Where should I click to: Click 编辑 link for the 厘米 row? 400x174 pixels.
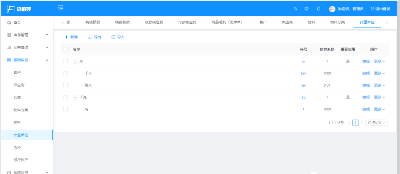366,85
